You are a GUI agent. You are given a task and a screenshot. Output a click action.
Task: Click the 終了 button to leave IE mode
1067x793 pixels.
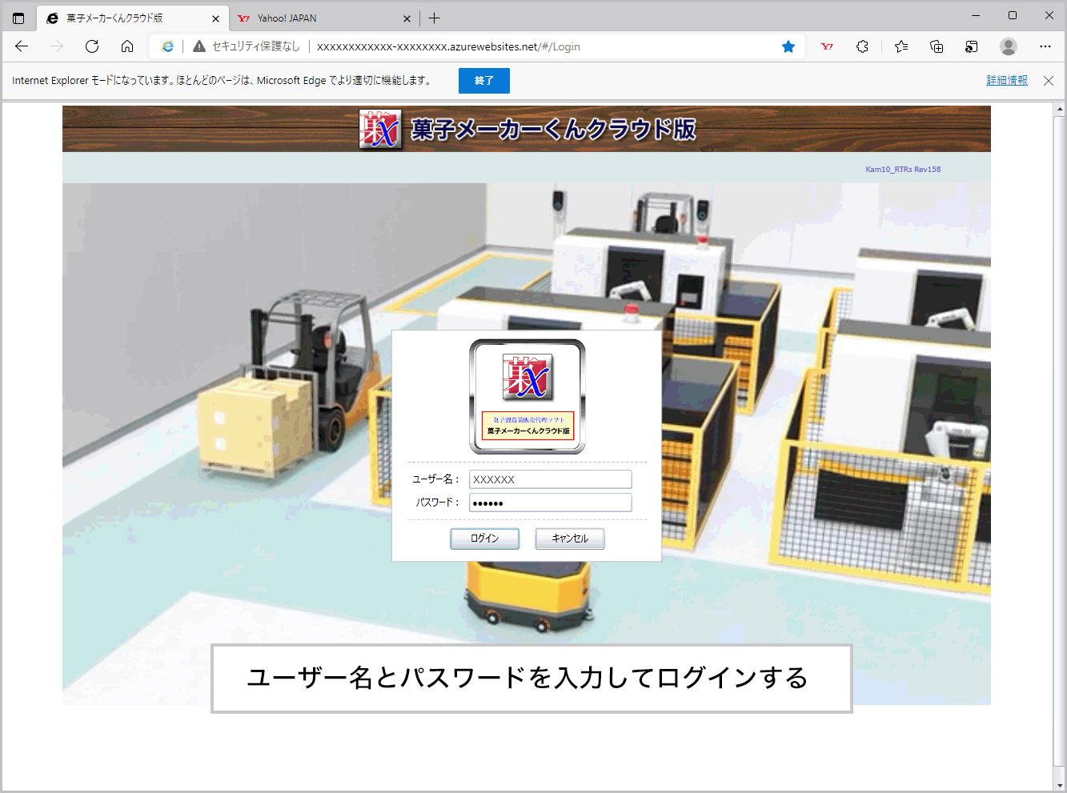coord(484,81)
